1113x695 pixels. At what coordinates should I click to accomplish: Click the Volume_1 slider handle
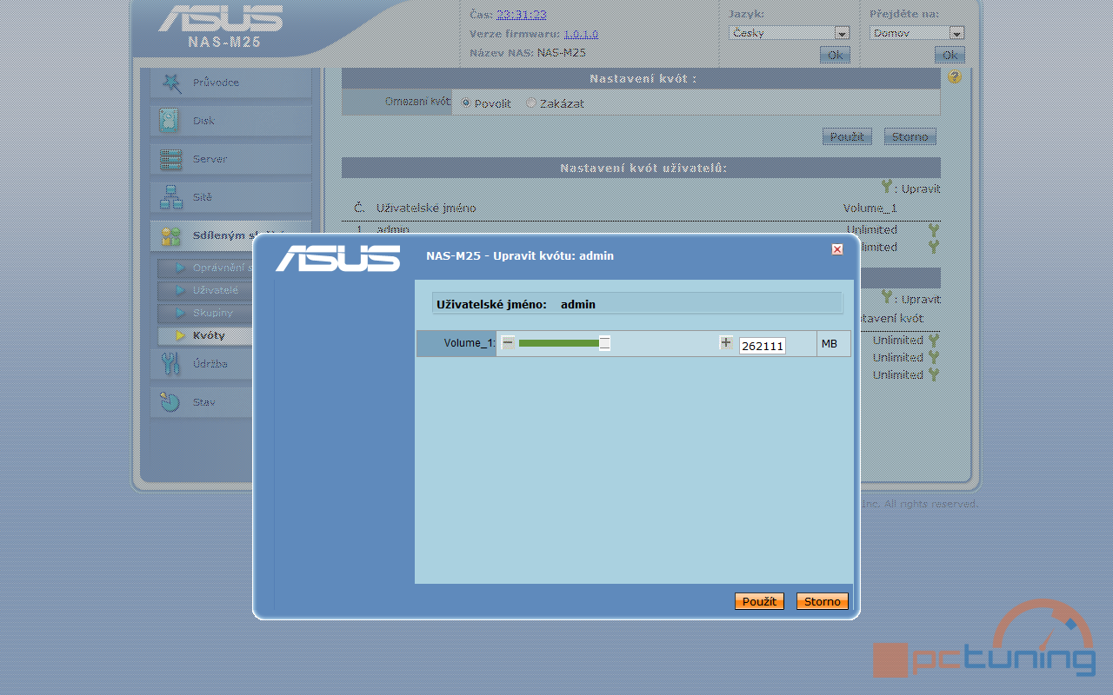pos(604,343)
